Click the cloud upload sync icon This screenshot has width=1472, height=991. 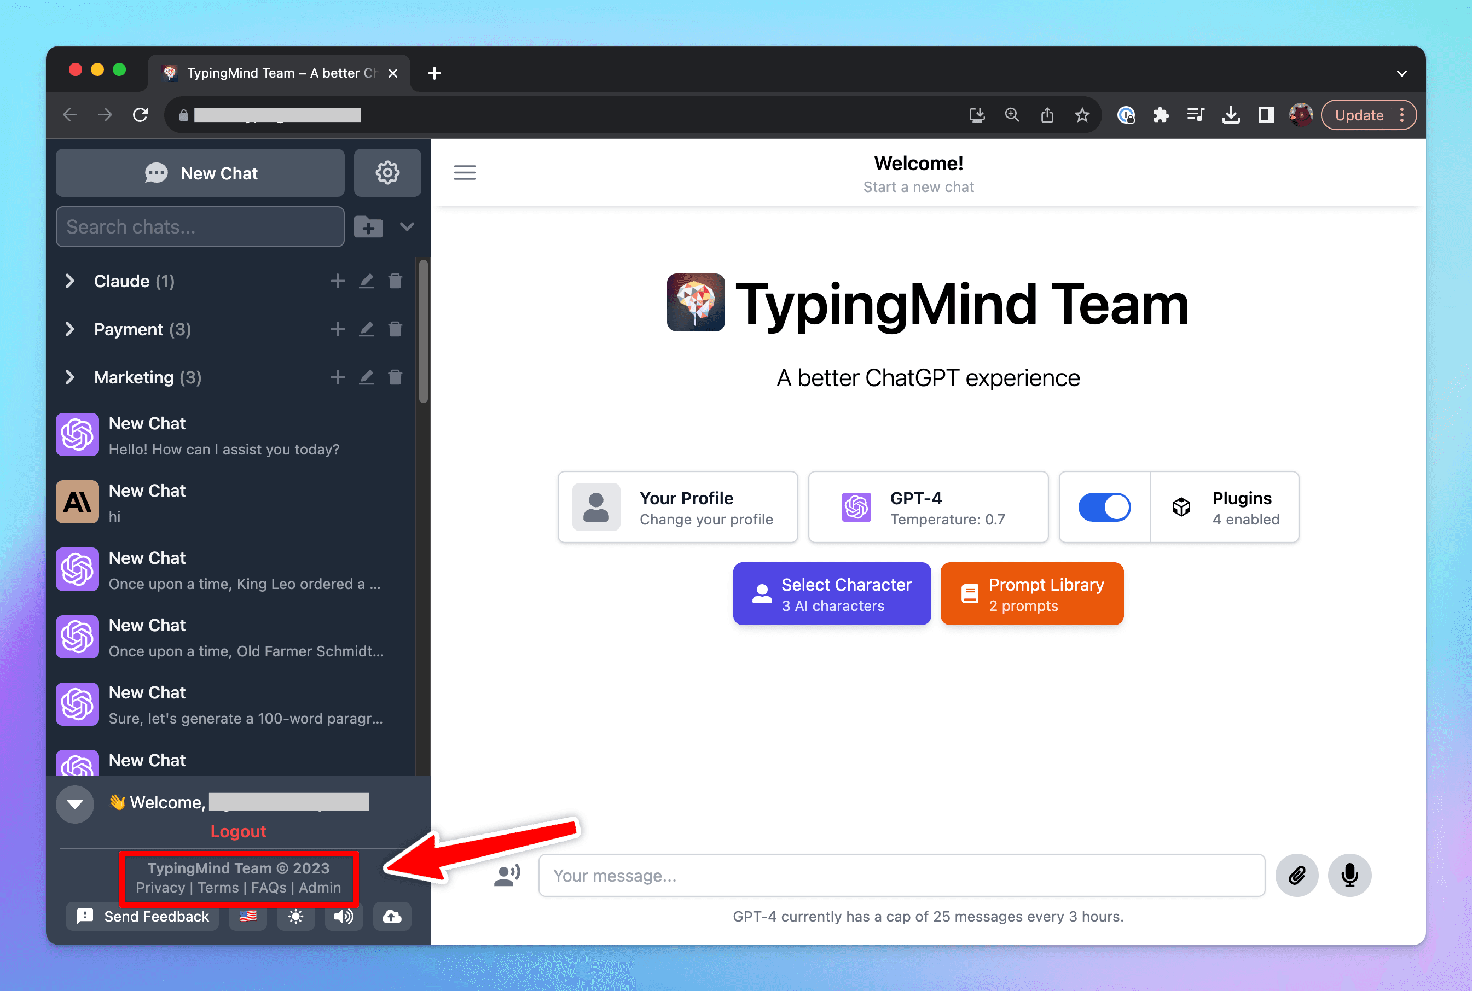392,917
